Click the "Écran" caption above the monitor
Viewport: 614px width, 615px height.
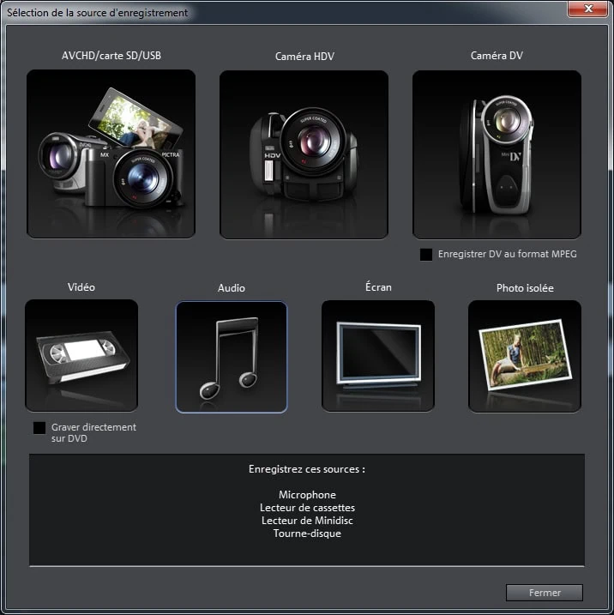(x=377, y=287)
